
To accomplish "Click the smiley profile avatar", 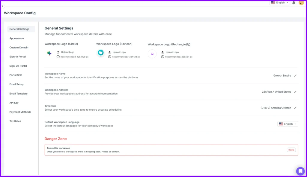I will click(301, 3).
